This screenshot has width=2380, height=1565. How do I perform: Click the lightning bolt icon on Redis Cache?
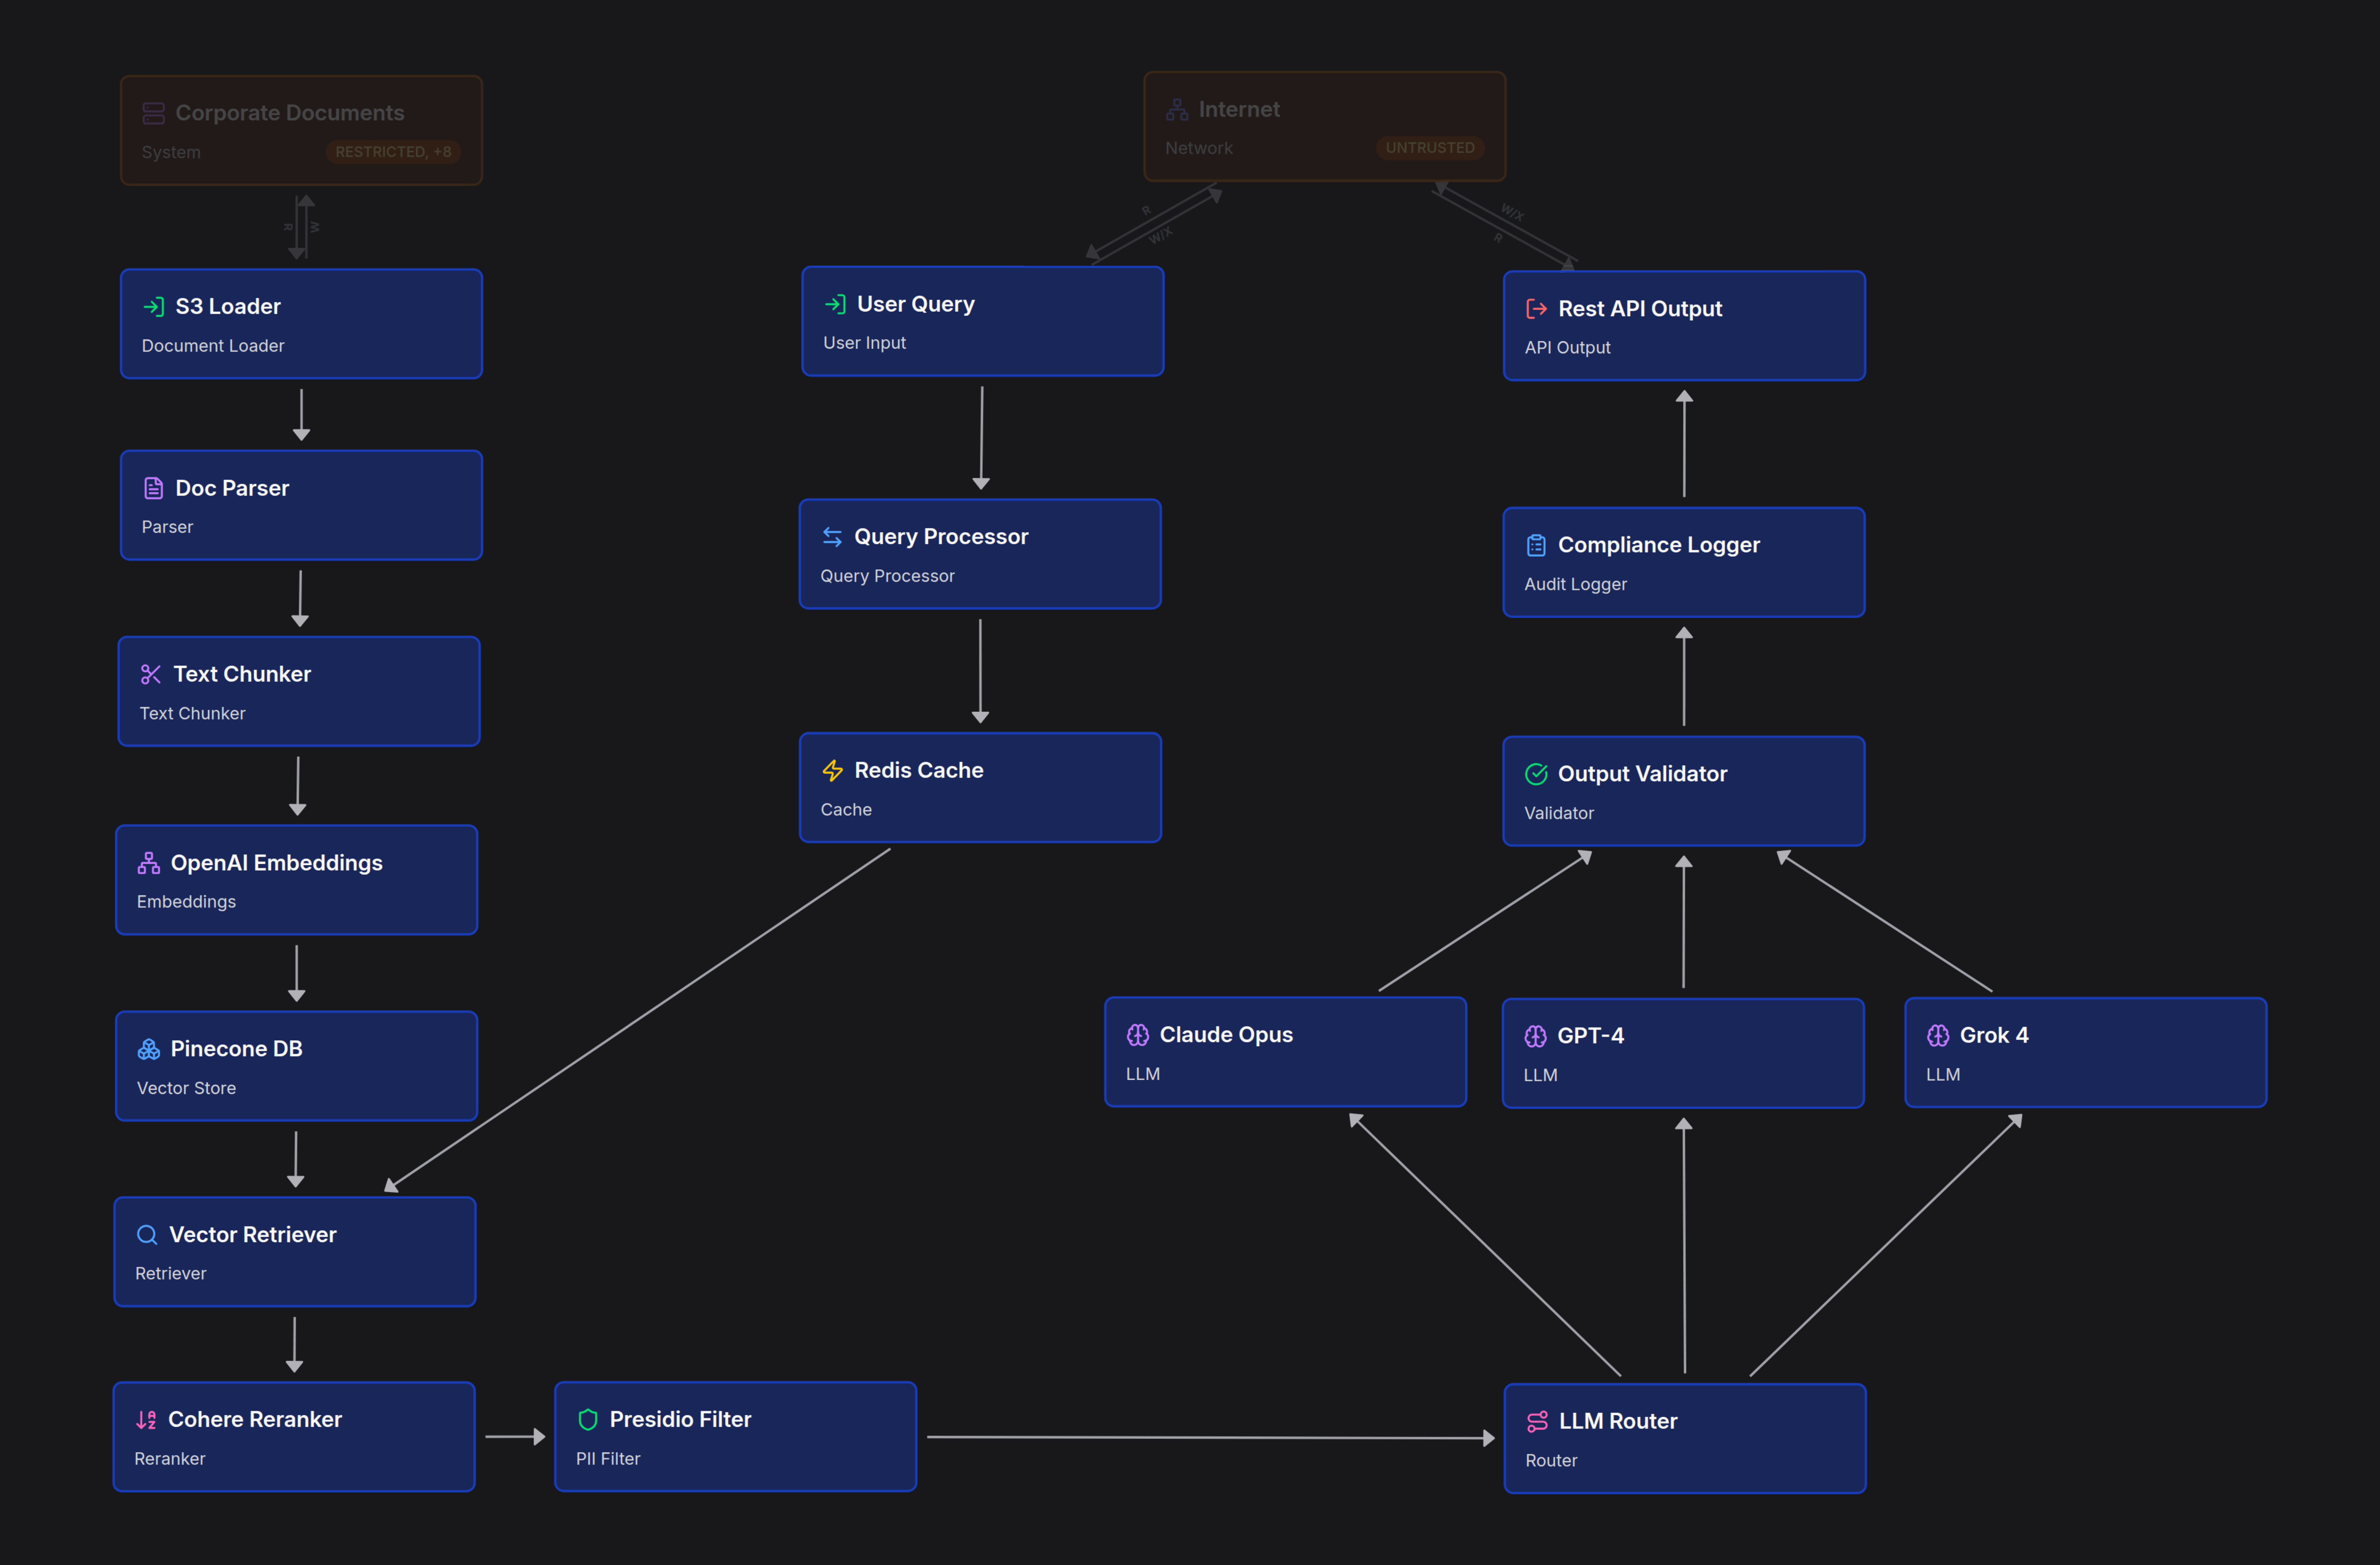click(833, 770)
